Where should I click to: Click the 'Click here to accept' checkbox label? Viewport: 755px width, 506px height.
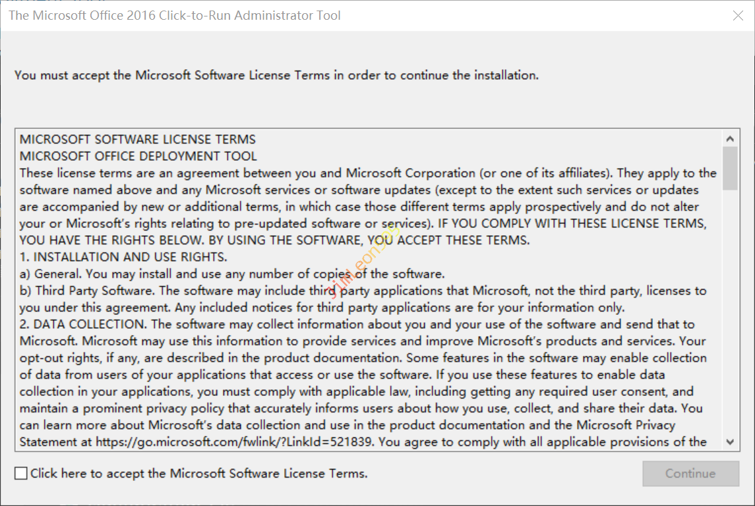198,474
